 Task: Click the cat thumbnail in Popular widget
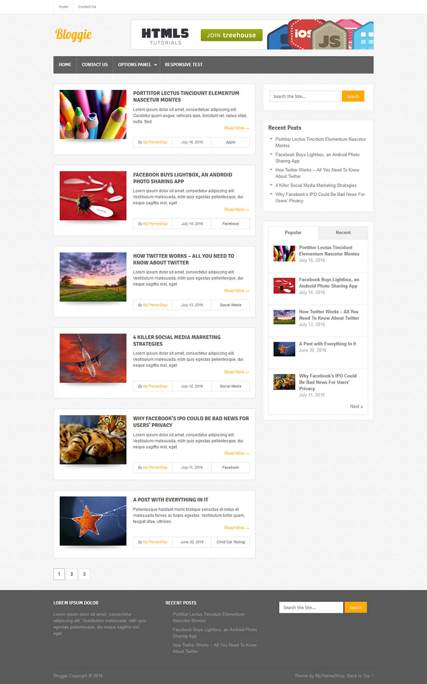click(284, 382)
